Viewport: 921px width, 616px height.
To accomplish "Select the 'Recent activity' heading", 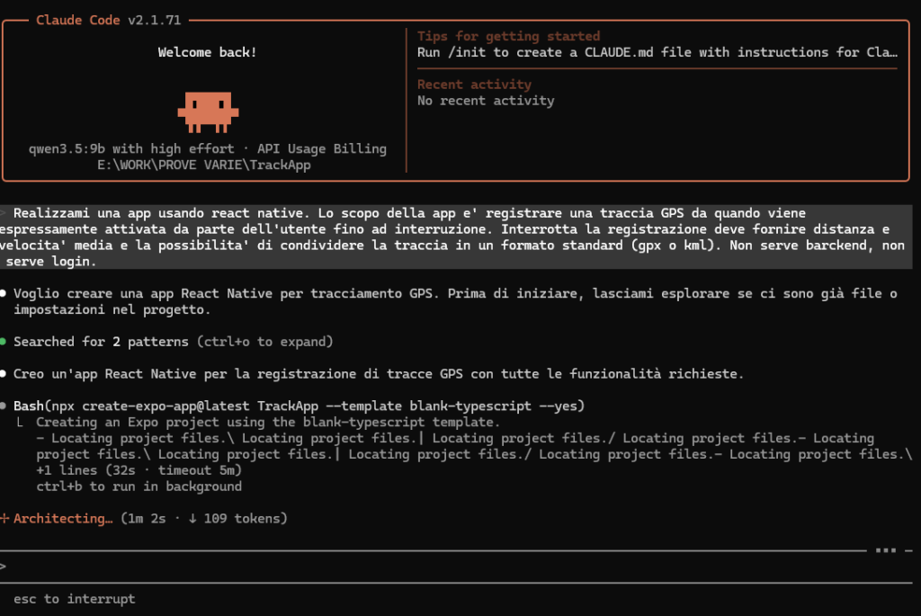I will tap(474, 85).
